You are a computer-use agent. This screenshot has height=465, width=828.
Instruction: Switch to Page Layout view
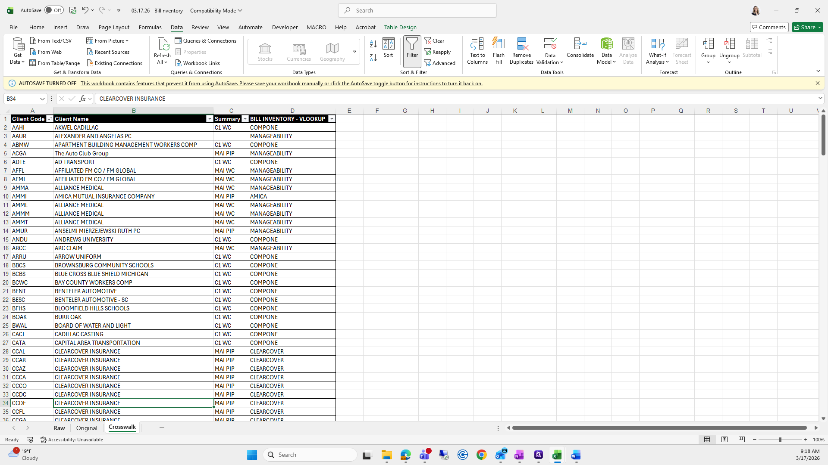click(x=724, y=440)
